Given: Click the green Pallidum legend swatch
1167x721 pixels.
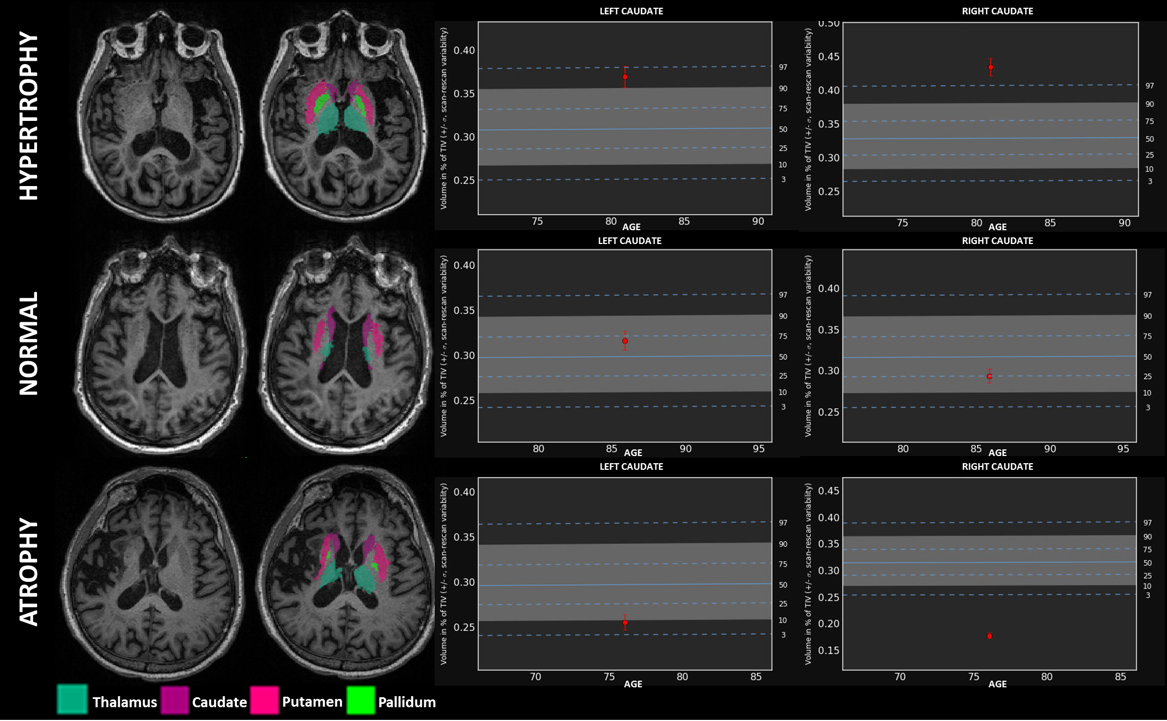Looking at the screenshot, I should [x=361, y=700].
